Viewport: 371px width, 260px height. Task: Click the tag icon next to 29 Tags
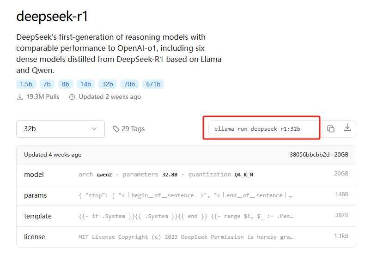(116, 129)
